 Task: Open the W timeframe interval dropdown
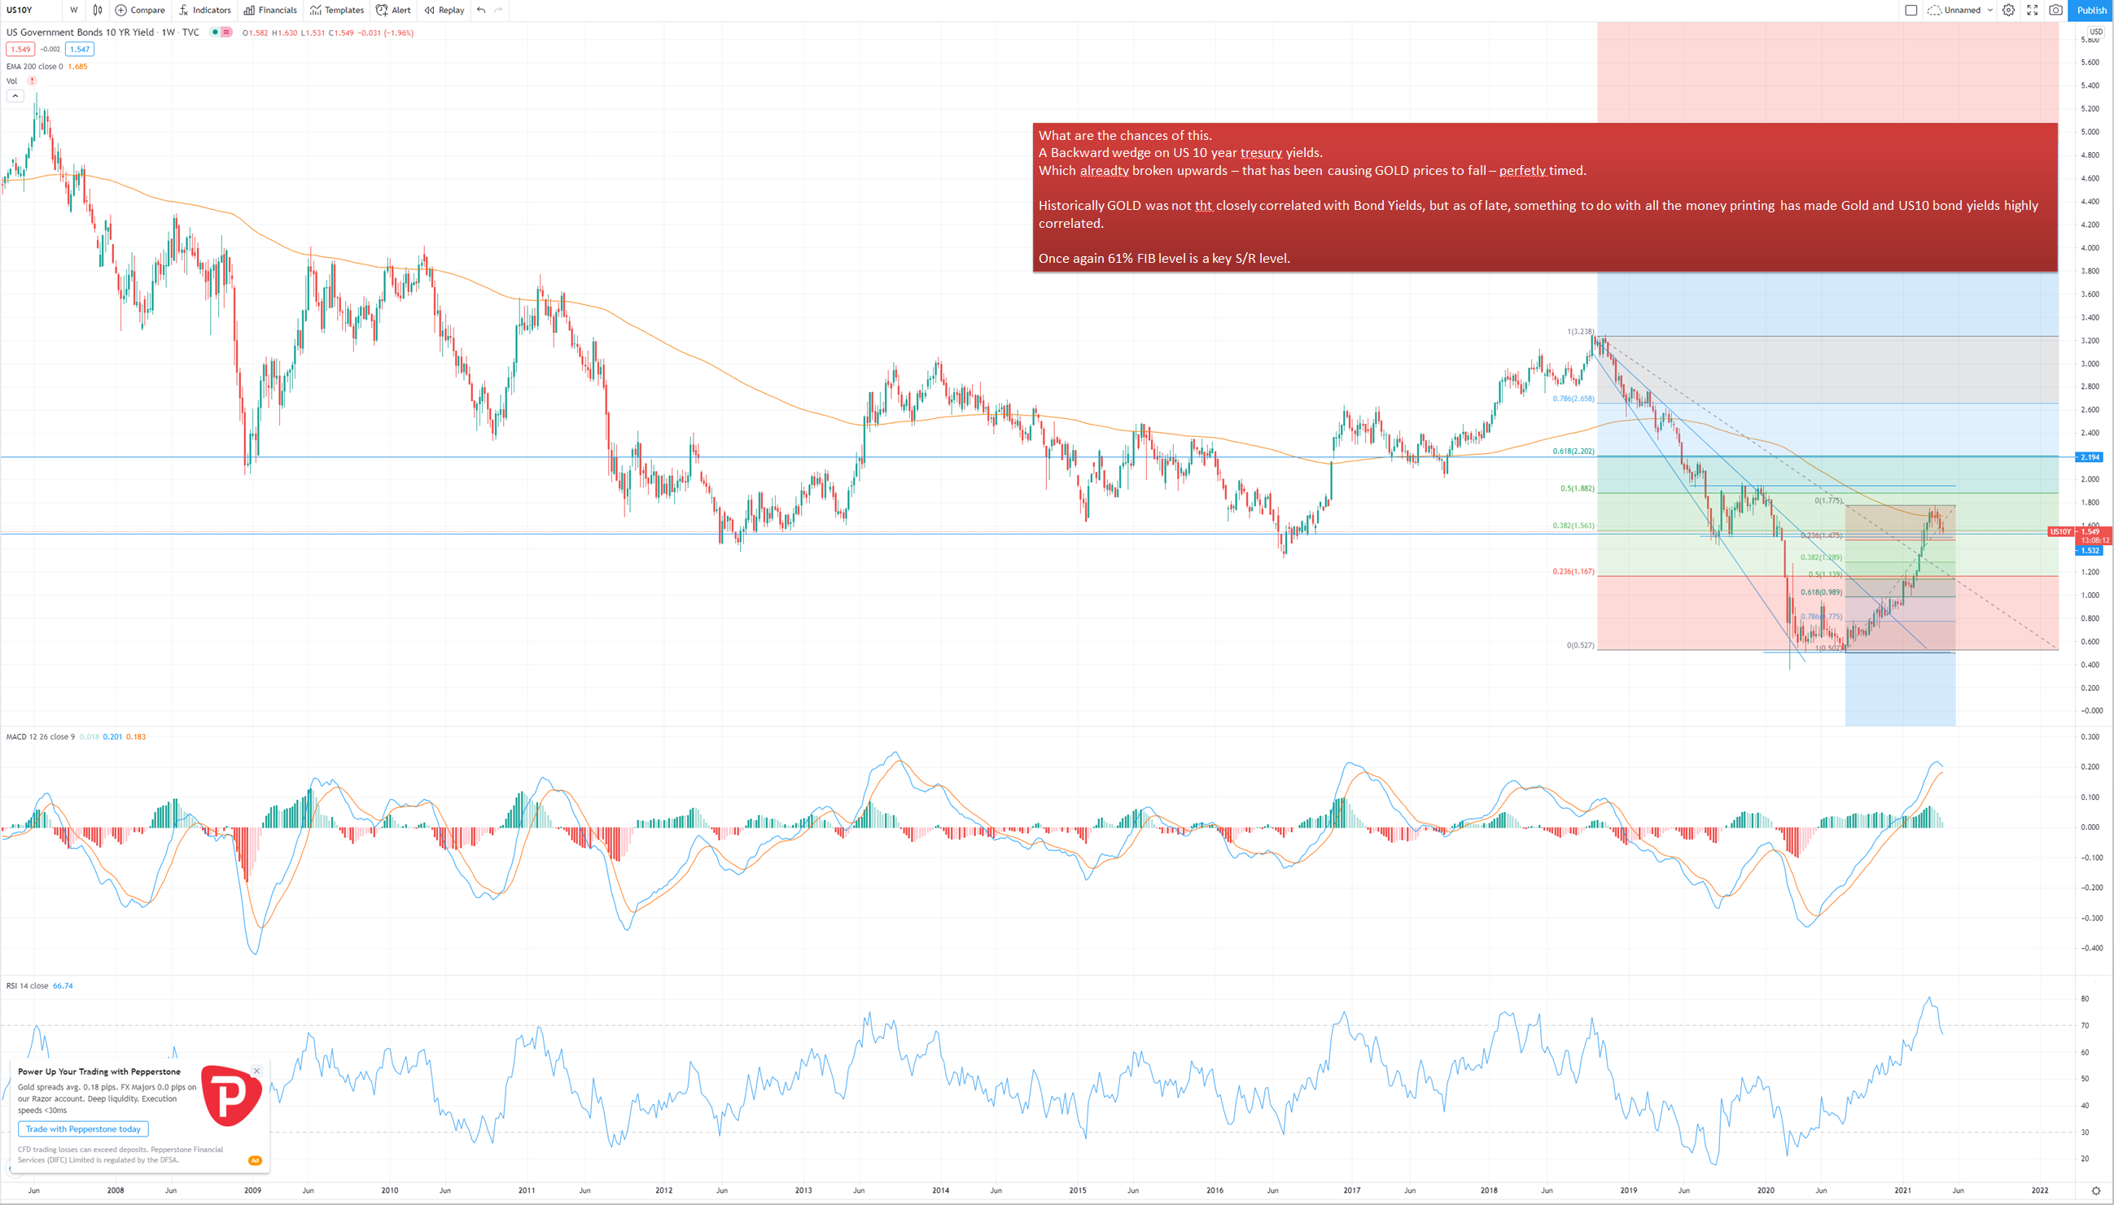pyautogui.click(x=73, y=10)
